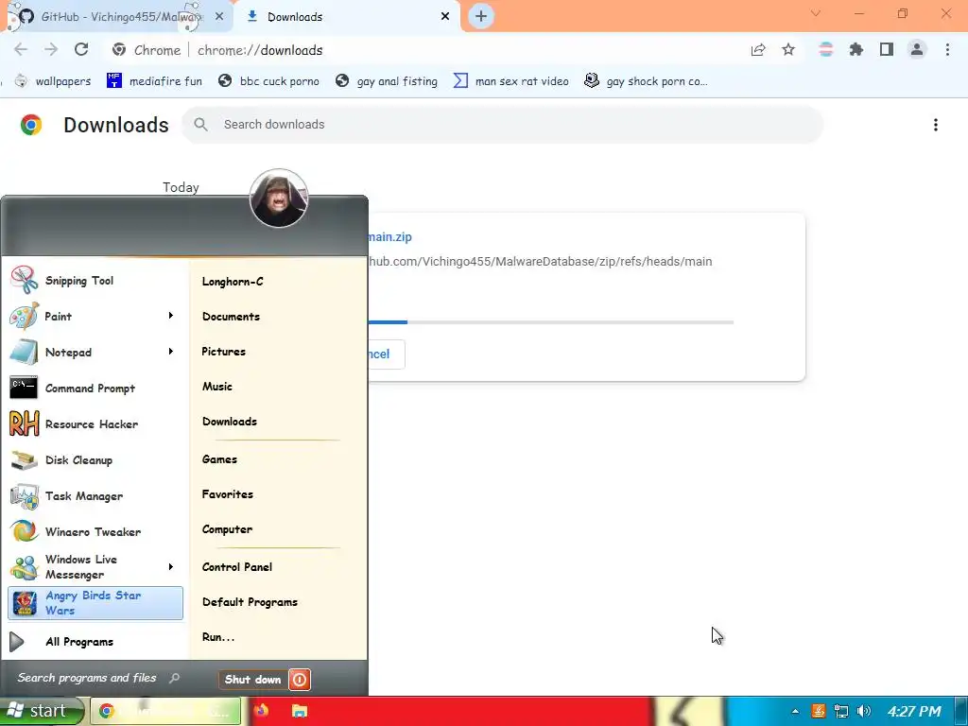The width and height of the screenshot is (968, 726).
Task: Reload the downloads page
Action: (81, 50)
